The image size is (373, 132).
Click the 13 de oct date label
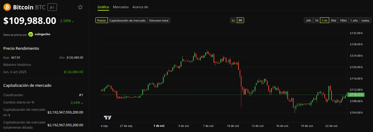pyautogui.click(x=257, y=126)
